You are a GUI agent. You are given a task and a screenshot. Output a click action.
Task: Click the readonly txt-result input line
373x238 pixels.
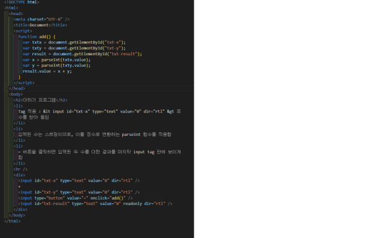pyautogui.click(x=95, y=204)
